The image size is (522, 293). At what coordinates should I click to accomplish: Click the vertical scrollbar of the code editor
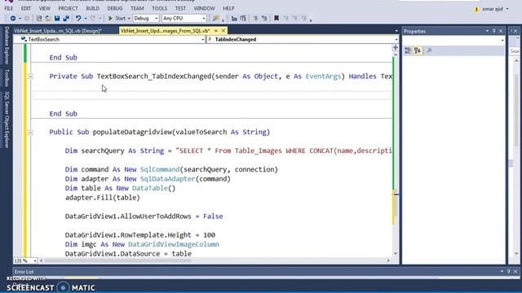[x=395, y=153]
